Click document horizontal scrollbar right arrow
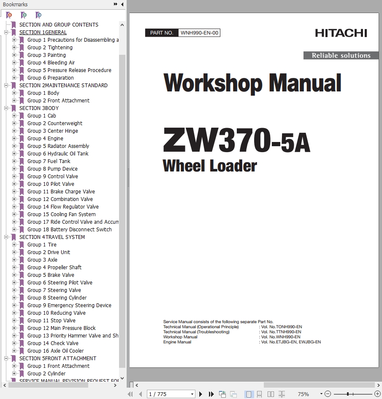This screenshot has height=399, width=382. coord(379,385)
